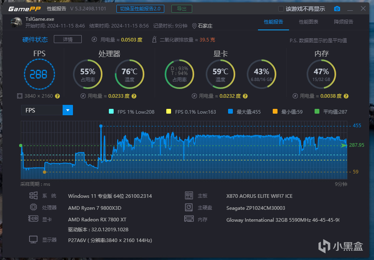Click the CPU chip icon next to 处理器
Screen dimensions: 374x260
33,207
